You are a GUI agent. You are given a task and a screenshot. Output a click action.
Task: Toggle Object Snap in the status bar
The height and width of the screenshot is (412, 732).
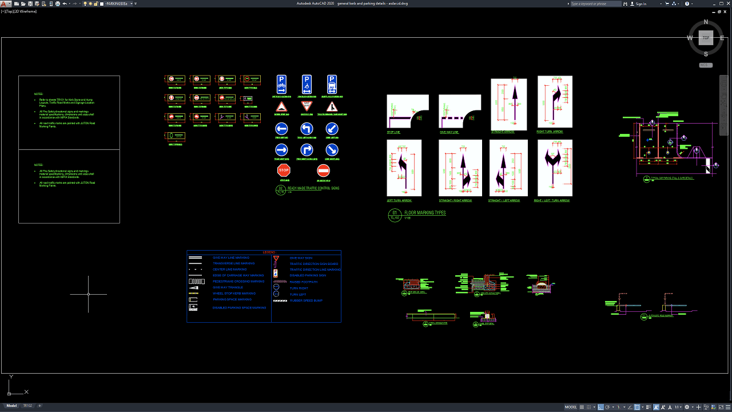637,407
